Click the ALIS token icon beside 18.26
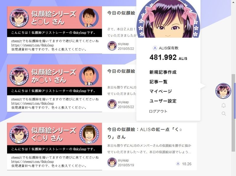Viewport: 236px width, 176px height. pyautogui.click(x=178, y=164)
